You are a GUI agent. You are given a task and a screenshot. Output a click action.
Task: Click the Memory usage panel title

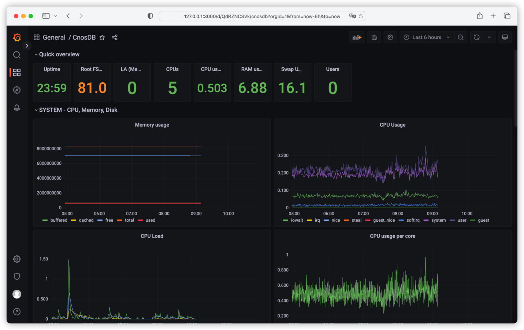[152, 125]
